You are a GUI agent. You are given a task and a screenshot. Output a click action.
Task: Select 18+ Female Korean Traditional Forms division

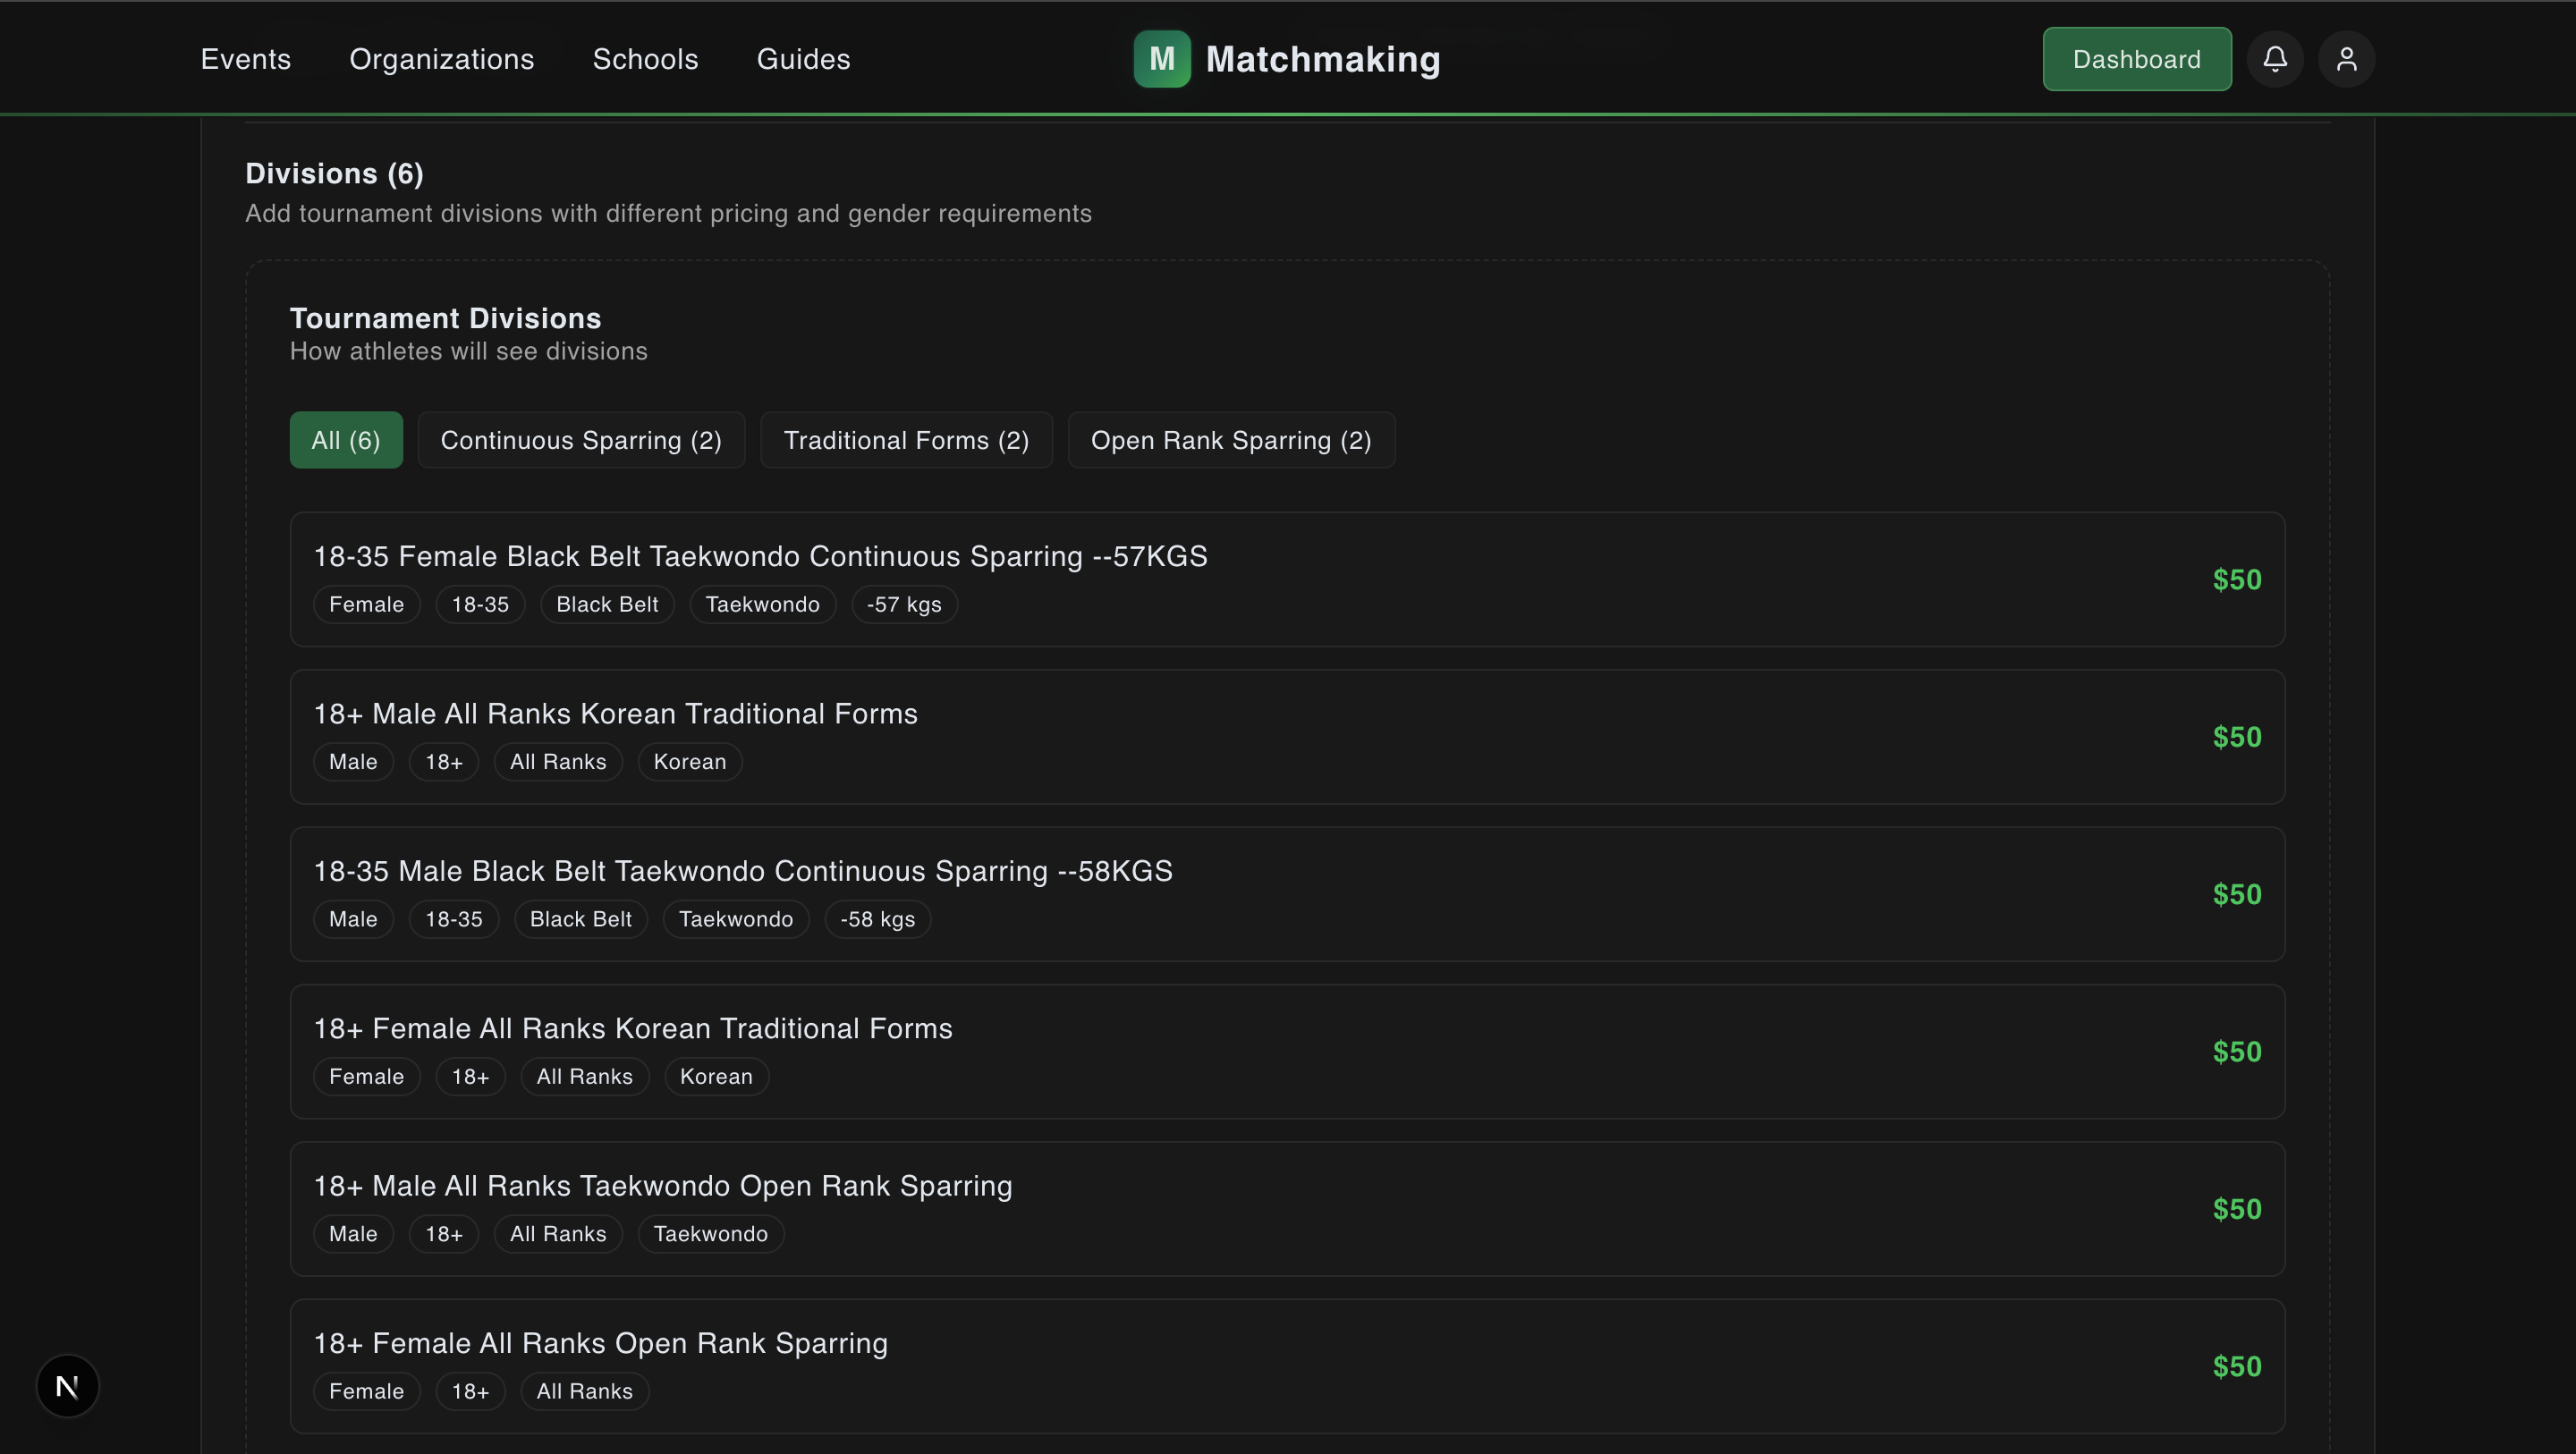tap(1287, 1052)
